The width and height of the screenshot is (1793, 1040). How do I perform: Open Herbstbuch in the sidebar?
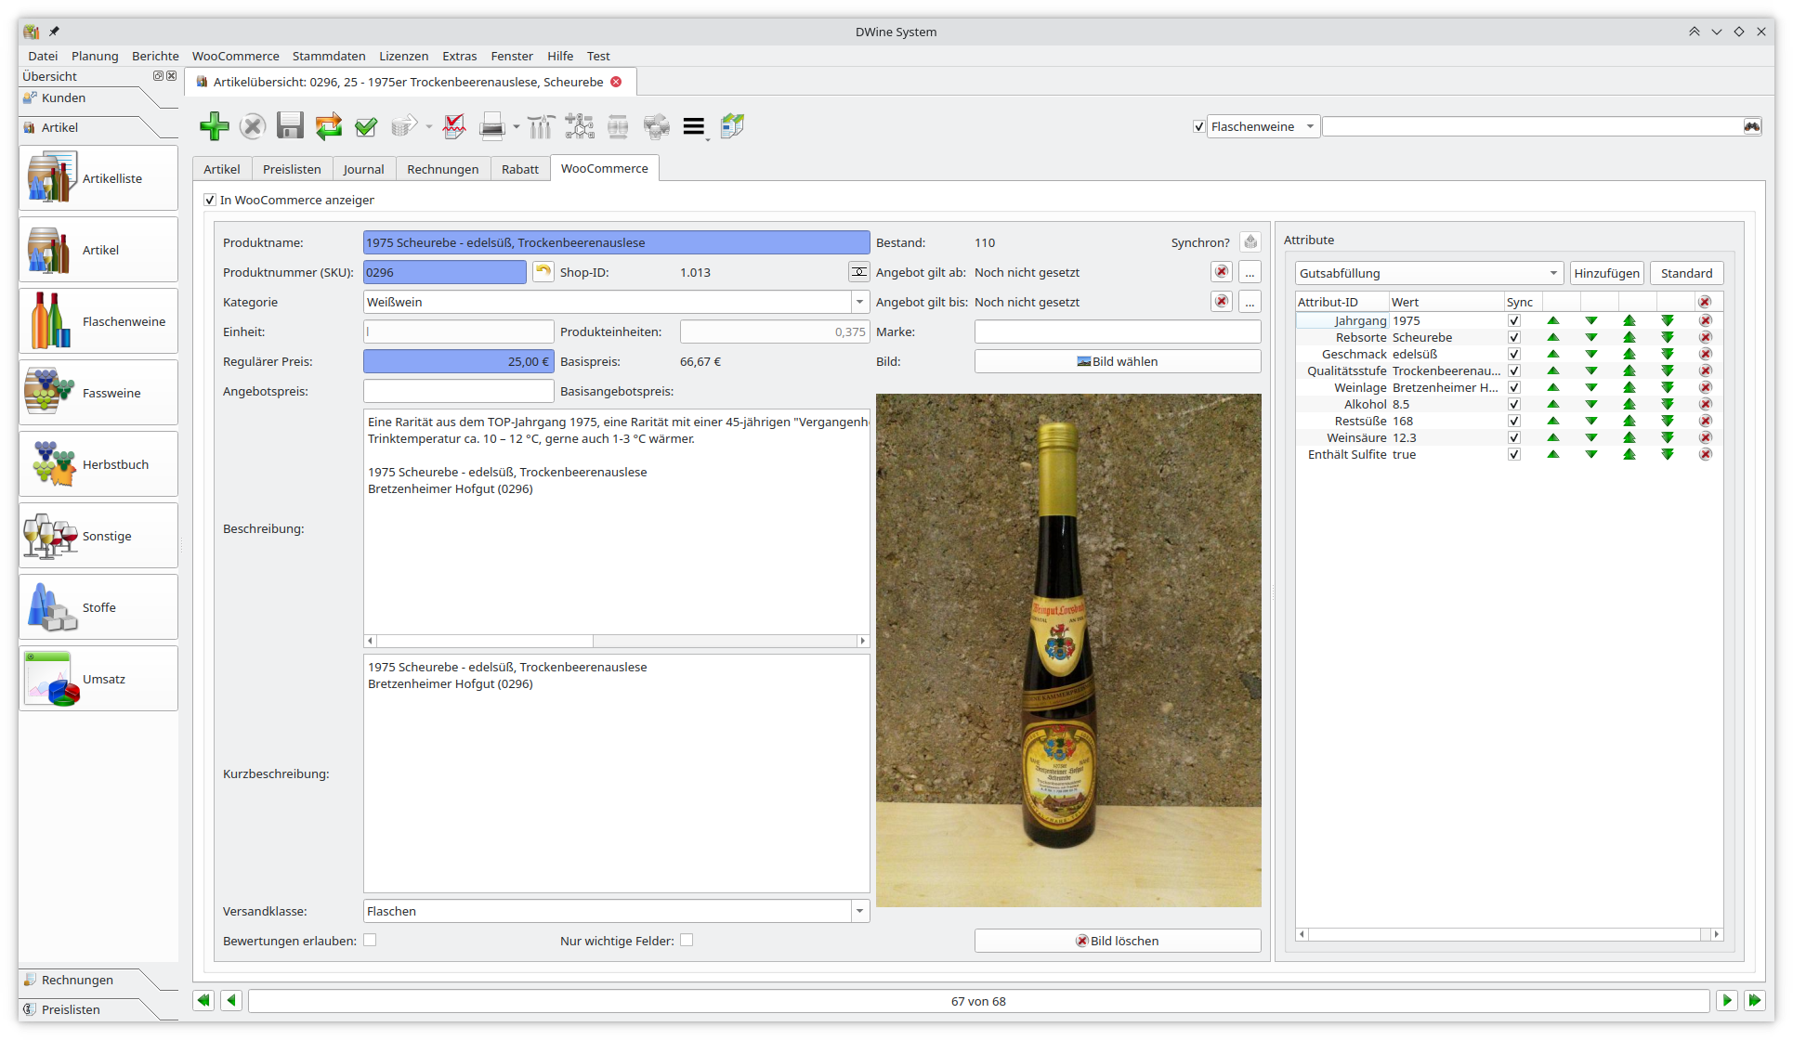pos(98,464)
